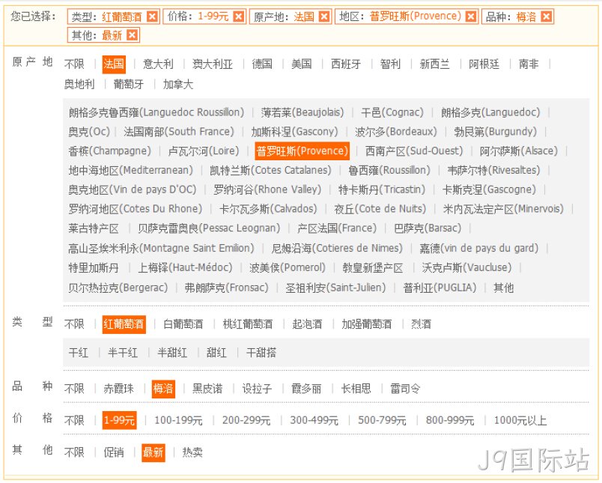Choose region 薄若莱(Beaujolais)
602x483 pixels.
[302, 112]
